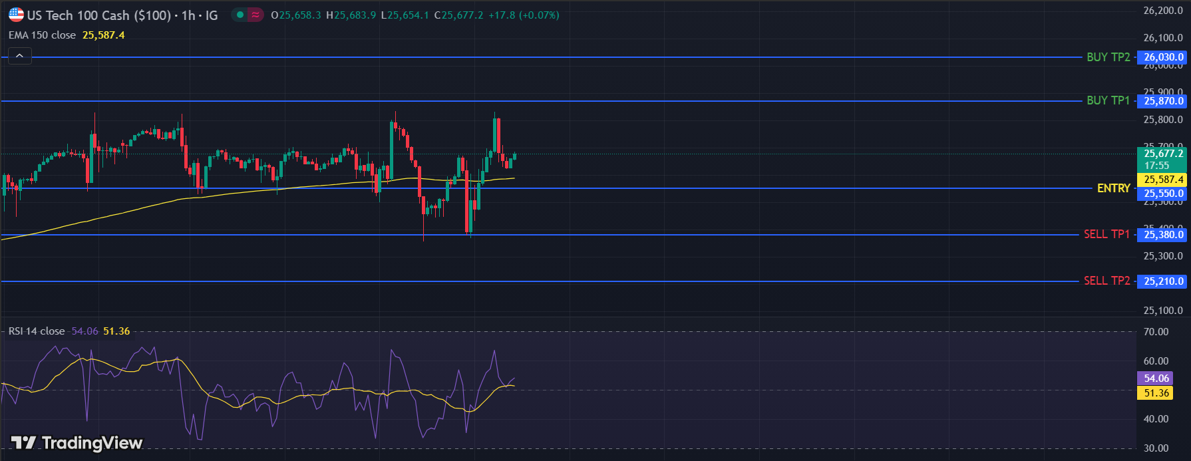Click the yellow RSI-MA 51.36 axis label
The image size is (1191, 461).
1156,393
